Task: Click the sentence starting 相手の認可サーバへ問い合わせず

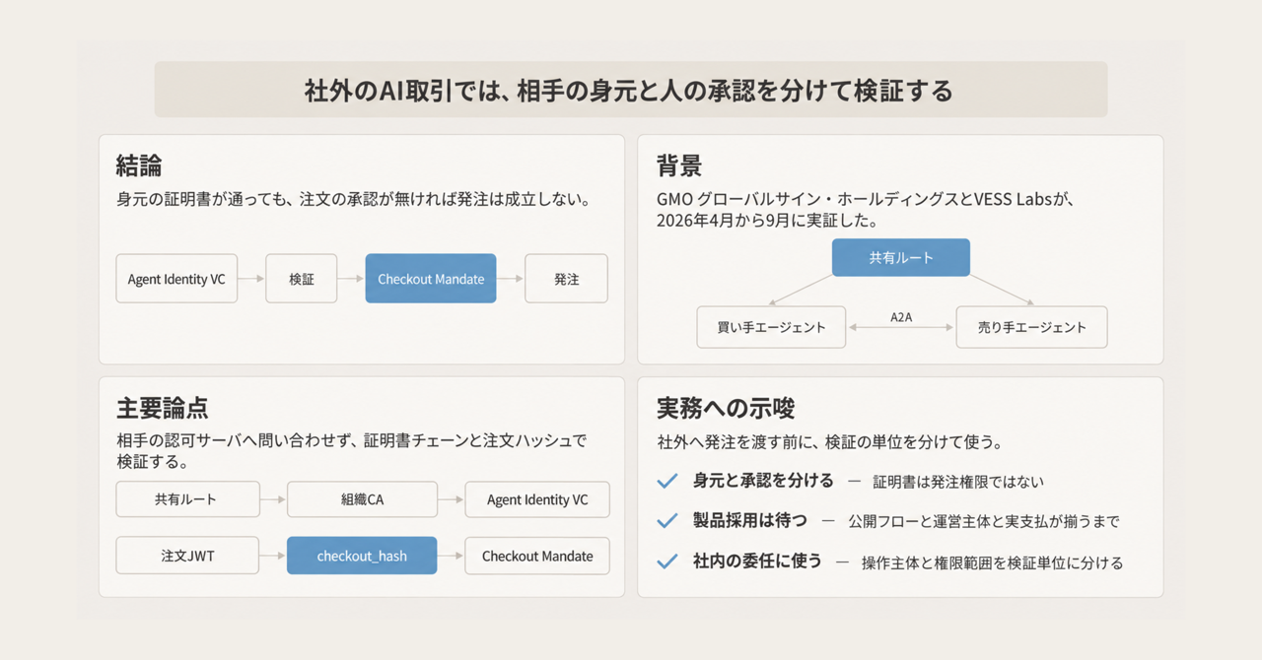Action: point(351,451)
